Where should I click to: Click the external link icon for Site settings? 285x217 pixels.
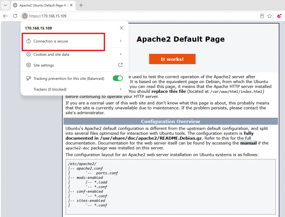[121, 65]
